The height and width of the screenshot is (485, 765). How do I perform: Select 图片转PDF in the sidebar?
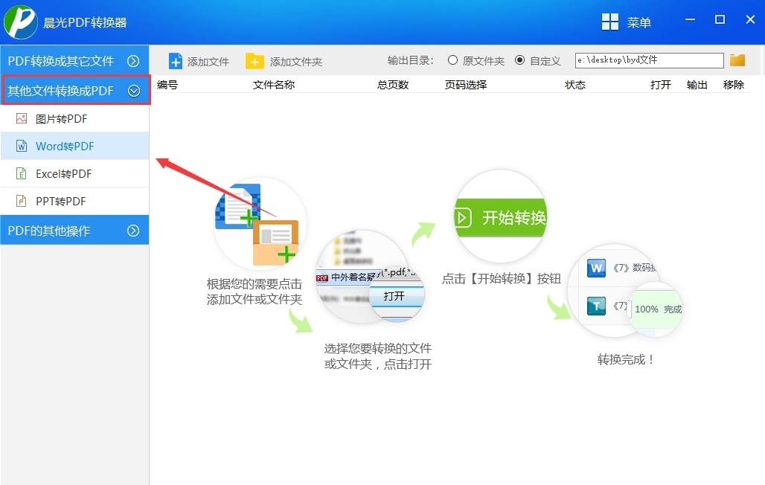(x=63, y=118)
